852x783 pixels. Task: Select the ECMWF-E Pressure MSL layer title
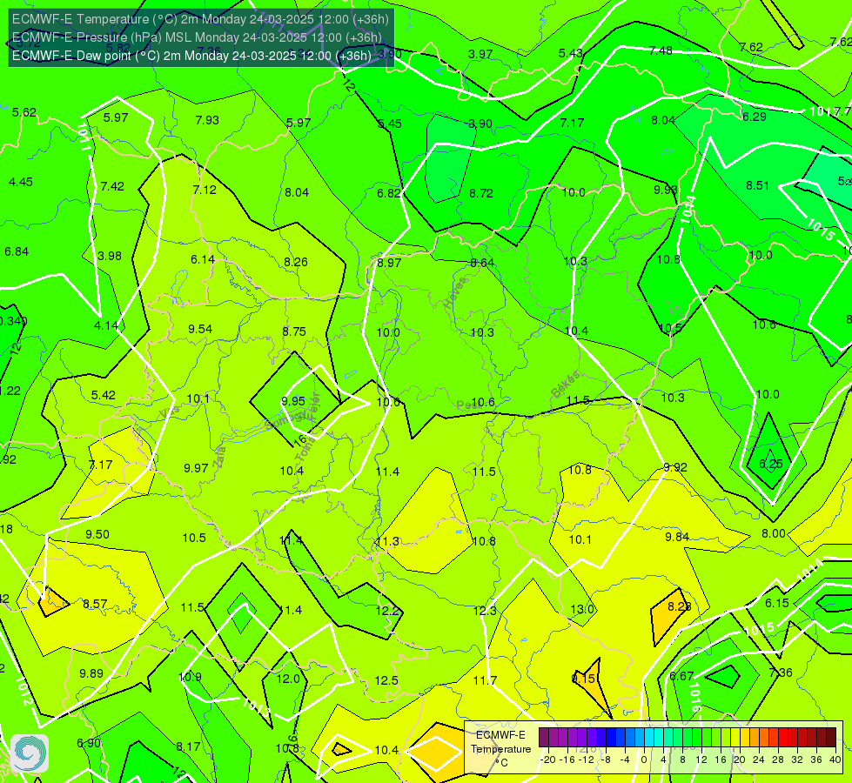click(197, 37)
